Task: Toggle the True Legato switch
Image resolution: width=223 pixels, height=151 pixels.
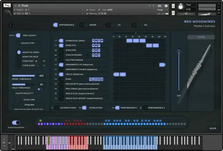Action: tap(18, 35)
